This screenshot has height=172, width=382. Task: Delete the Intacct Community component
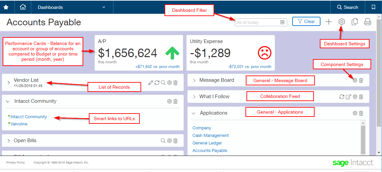click(175, 101)
